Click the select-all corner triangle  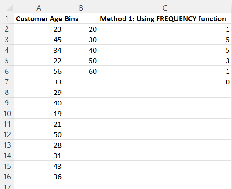point(9,8)
